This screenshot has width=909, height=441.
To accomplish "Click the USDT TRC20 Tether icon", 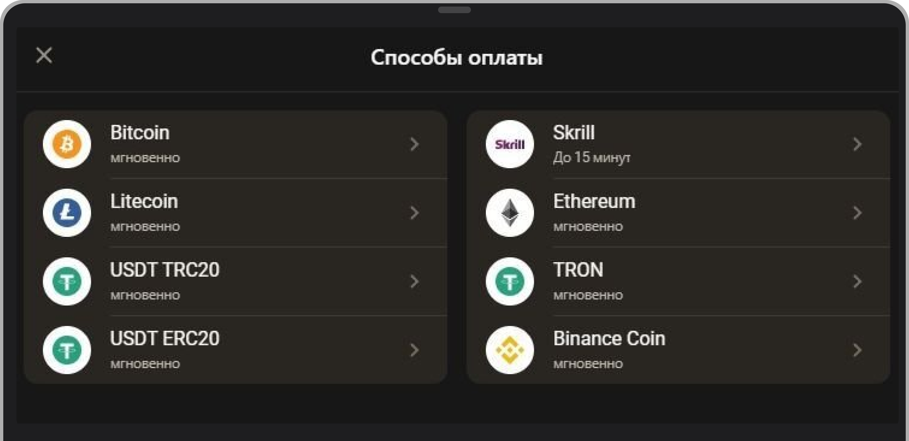I will [x=67, y=281].
